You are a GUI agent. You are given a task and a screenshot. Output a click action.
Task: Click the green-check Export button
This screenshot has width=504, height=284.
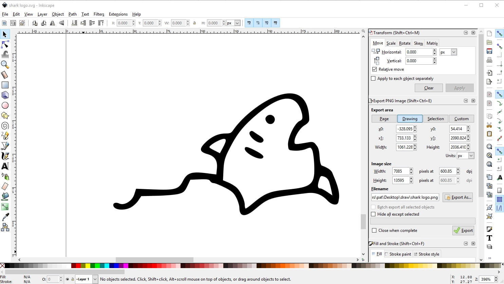click(x=463, y=231)
